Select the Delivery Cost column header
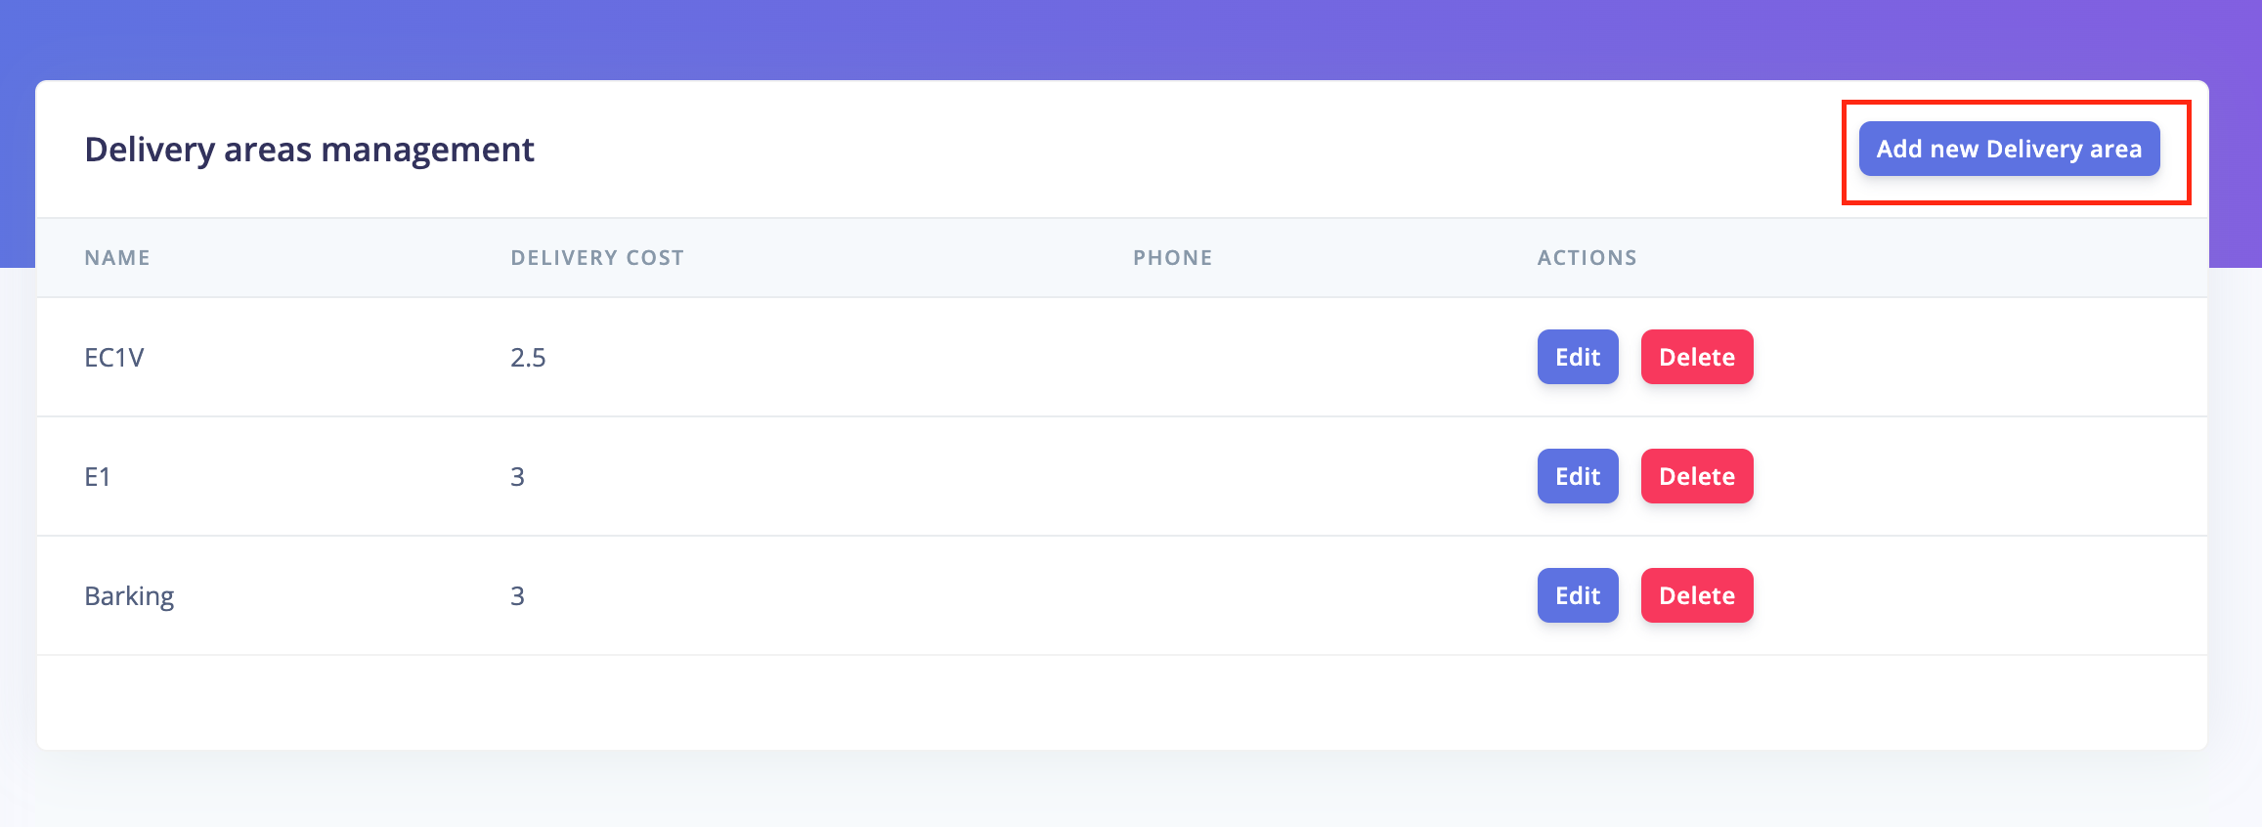The height and width of the screenshot is (827, 2262). 597,258
